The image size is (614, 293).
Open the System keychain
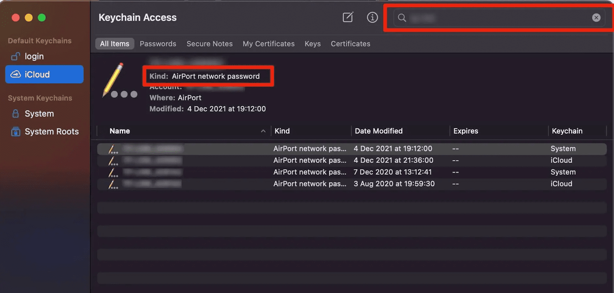pos(39,114)
